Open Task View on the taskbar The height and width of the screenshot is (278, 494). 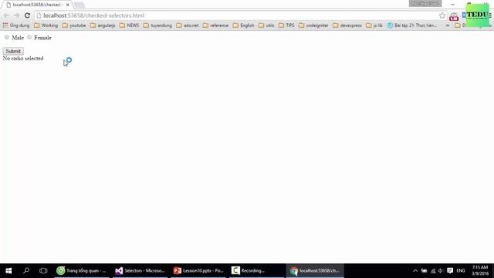coord(43,270)
